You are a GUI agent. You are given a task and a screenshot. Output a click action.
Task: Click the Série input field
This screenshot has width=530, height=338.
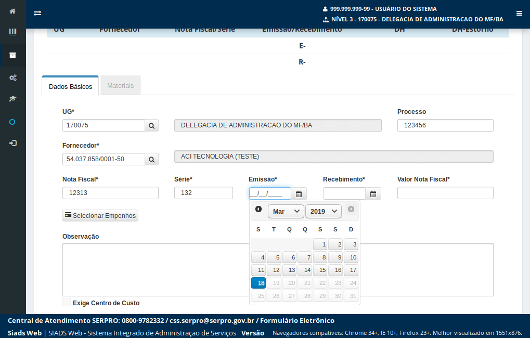pyautogui.click(x=203, y=193)
